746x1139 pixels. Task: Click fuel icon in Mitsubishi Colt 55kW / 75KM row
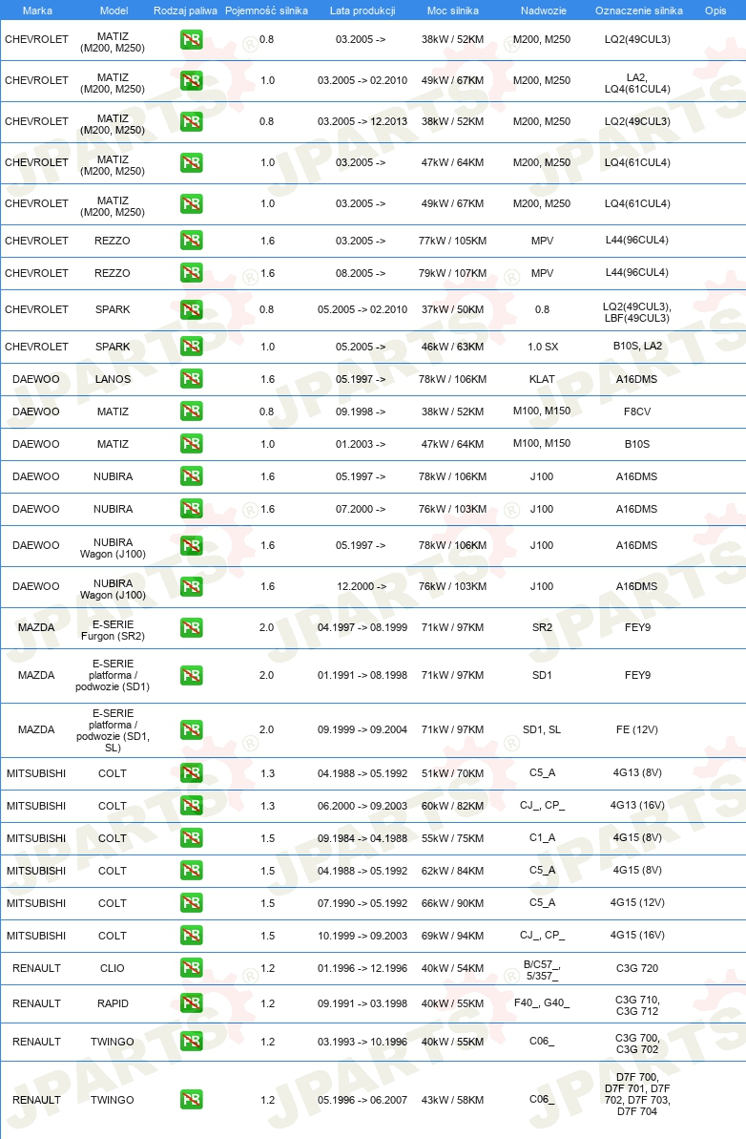click(x=192, y=838)
